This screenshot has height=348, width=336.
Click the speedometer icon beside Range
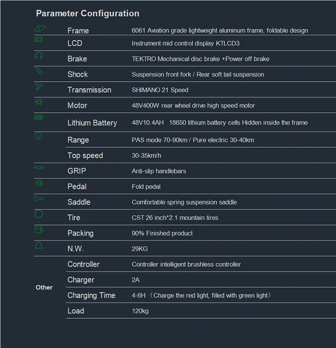click(x=39, y=136)
